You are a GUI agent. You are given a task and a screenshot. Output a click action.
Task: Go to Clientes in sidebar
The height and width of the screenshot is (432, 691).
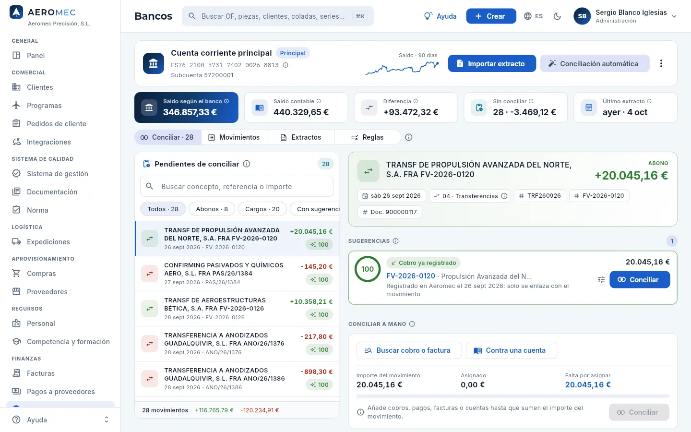pyautogui.click(x=60, y=87)
